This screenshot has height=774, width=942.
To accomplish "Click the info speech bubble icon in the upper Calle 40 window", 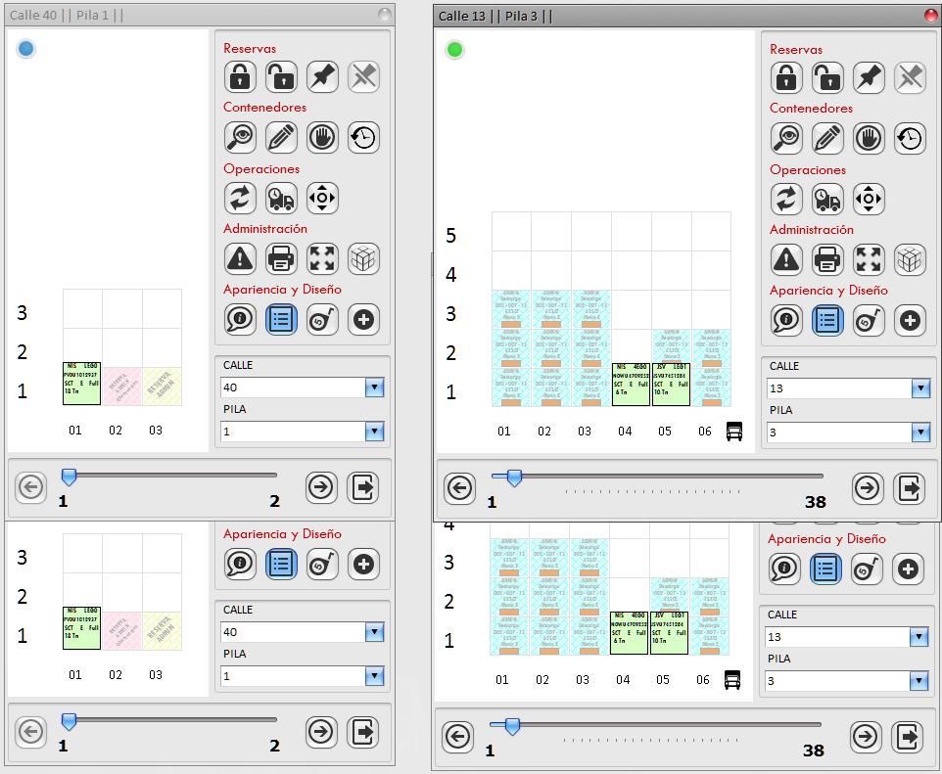I will point(240,319).
